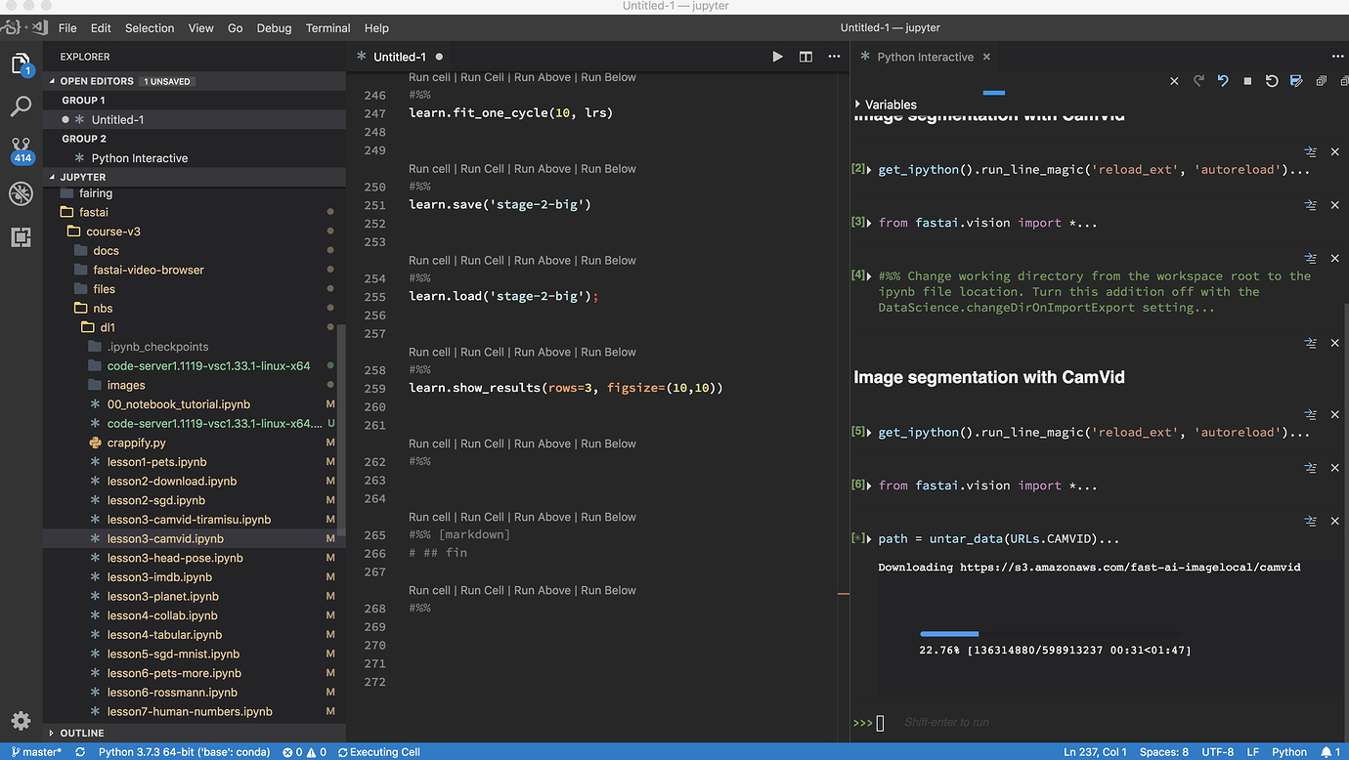The width and height of the screenshot is (1349, 760).
Task: Open lesson3-camvid.ipynb in the explorer
Action: (x=165, y=538)
